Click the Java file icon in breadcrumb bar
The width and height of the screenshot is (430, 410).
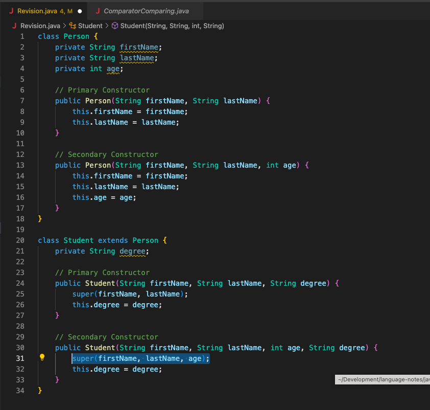point(14,26)
